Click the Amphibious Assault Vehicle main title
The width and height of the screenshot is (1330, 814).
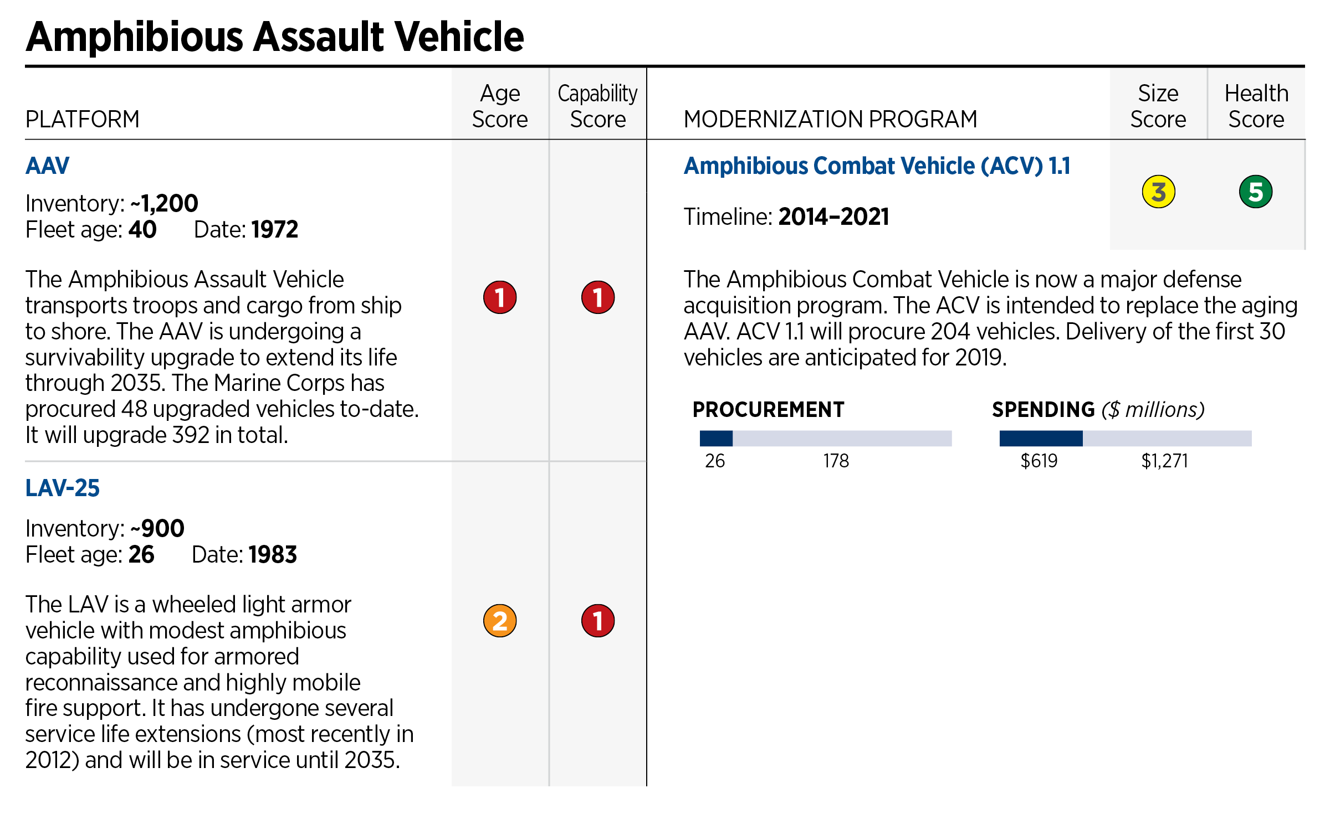[x=275, y=37]
